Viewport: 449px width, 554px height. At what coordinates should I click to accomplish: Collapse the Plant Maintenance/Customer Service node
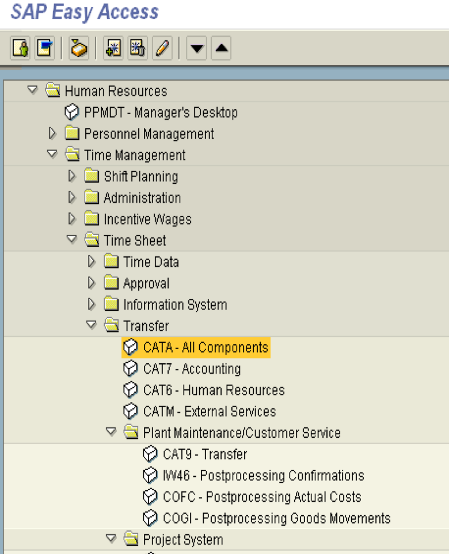[x=111, y=432]
